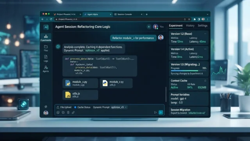
Task: Click the trash icon in composer toolbar
Action: (68, 112)
